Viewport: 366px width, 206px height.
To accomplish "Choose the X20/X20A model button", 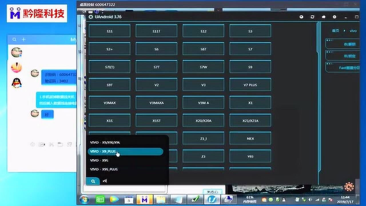I will coord(203,120).
